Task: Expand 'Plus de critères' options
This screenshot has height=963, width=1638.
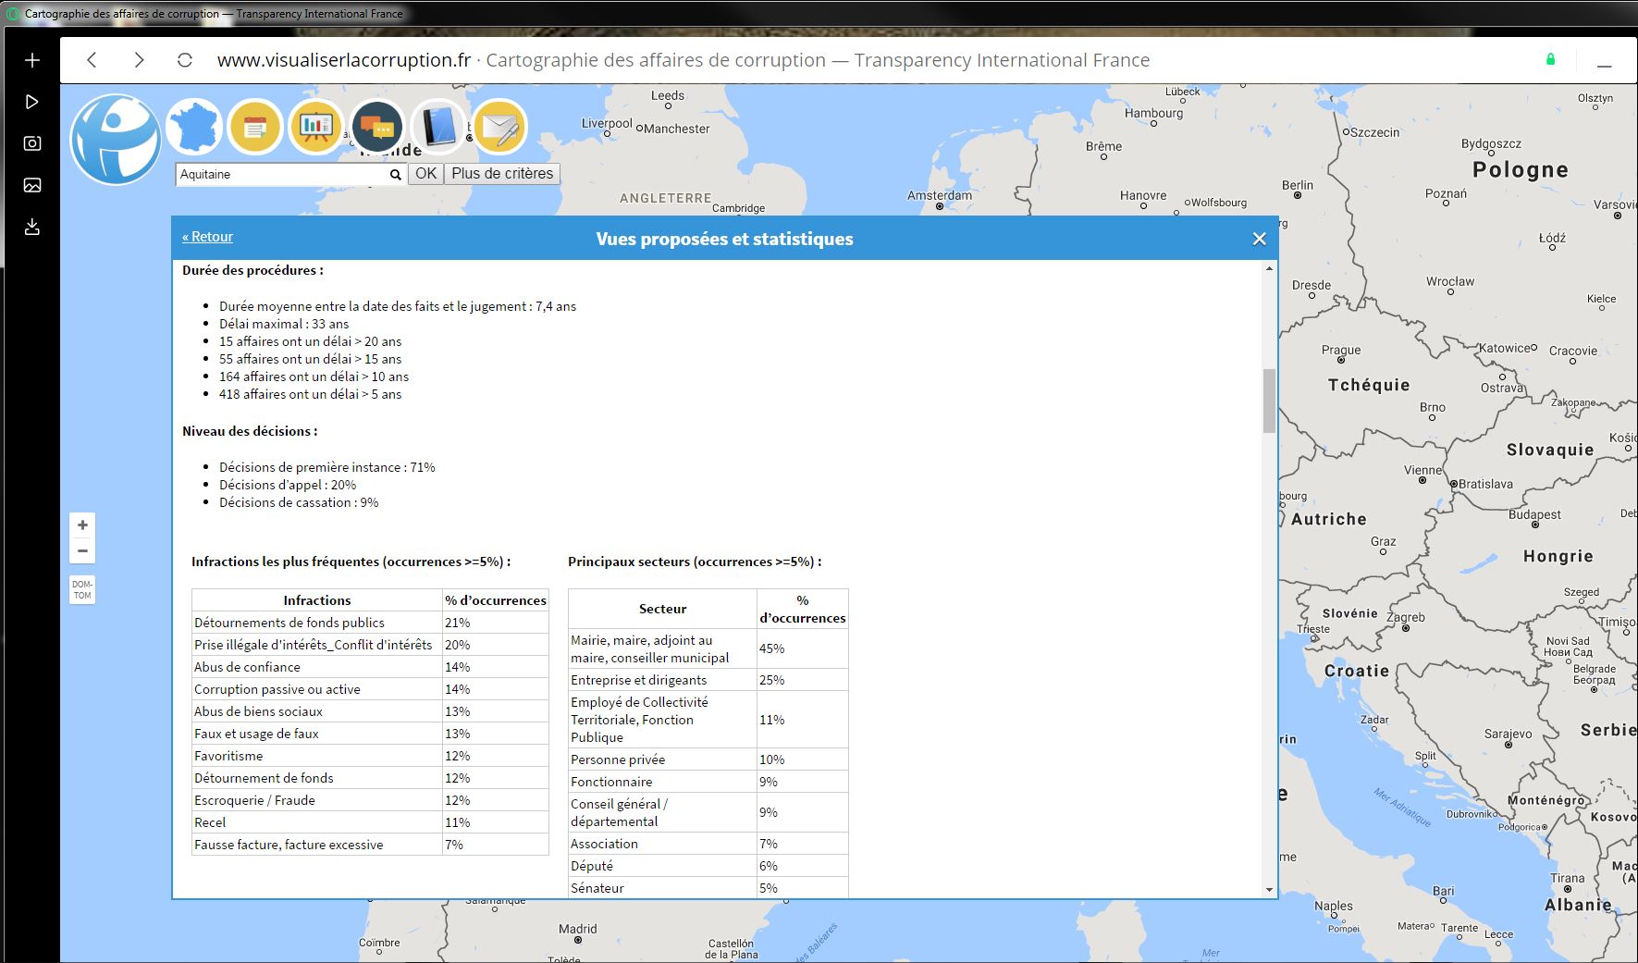Action: click(x=502, y=174)
